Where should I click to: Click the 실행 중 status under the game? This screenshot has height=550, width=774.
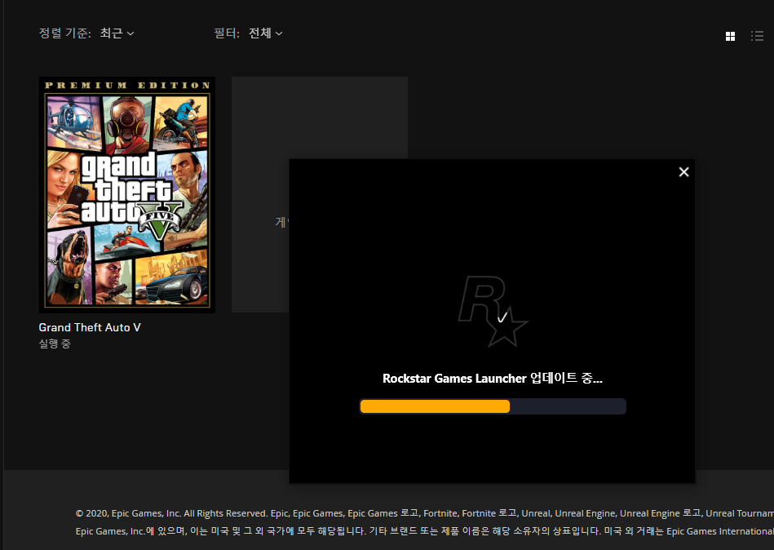coord(55,344)
